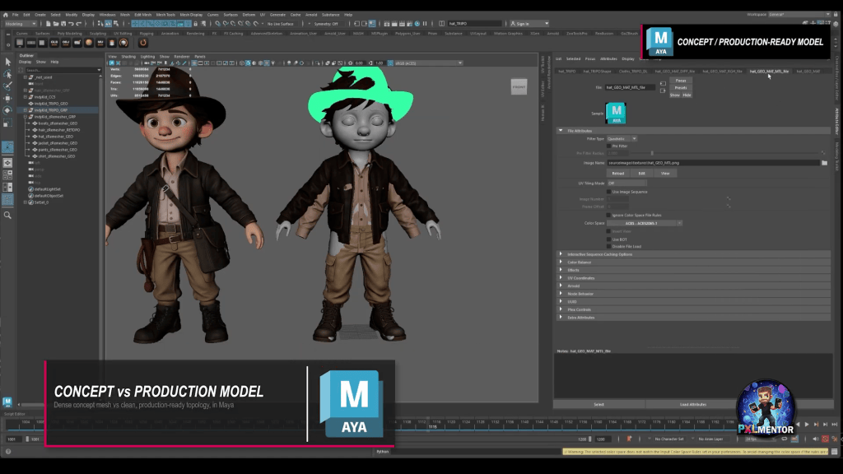Screen dimensions: 843x474
Task: Browse image file with folder icon
Action: pyautogui.click(x=824, y=163)
